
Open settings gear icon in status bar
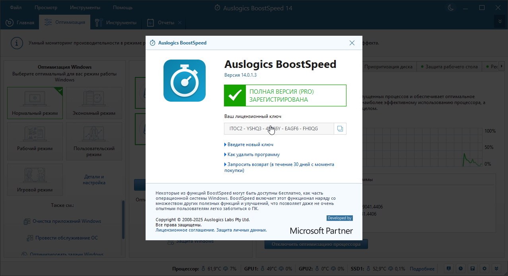(484, 268)
